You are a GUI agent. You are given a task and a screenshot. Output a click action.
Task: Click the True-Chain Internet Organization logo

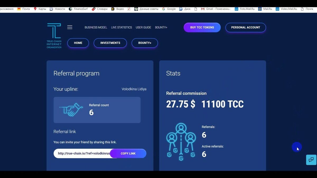pyautogui.click(x=54, y=36)
